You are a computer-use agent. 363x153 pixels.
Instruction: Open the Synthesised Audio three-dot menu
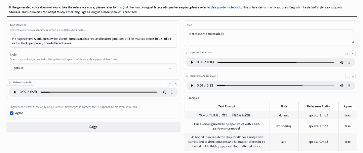[349, 62]
